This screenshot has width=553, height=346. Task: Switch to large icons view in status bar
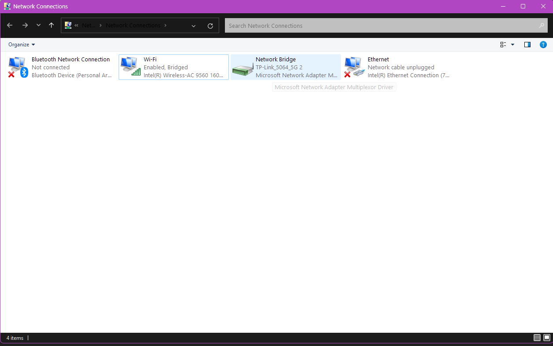pyautogui.click(x=546, y=338)
